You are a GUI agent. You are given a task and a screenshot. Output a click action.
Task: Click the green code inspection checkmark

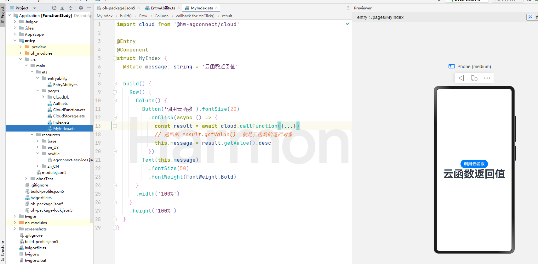[x=347, y=24]
